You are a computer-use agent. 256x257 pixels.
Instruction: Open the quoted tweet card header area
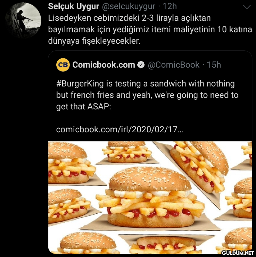139,65
